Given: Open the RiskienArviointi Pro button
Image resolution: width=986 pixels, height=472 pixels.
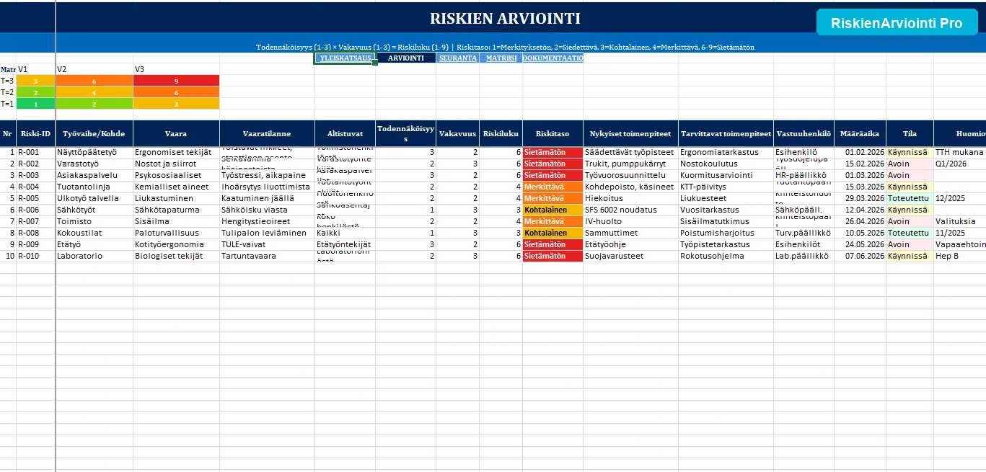Looking at the screenshot, I should (x=897, y=23).
